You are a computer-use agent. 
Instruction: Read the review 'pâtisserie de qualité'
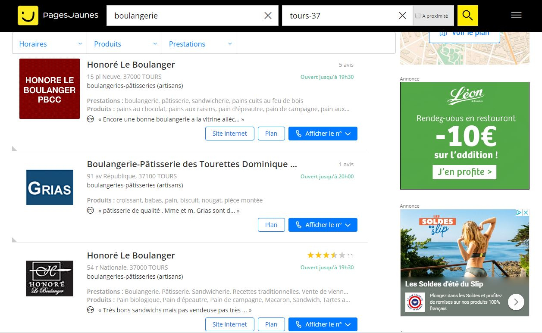[169, 211]
